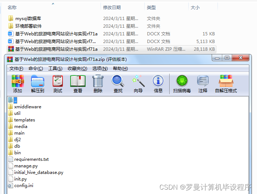Click the templates folder icon

[x=10, y=120]
